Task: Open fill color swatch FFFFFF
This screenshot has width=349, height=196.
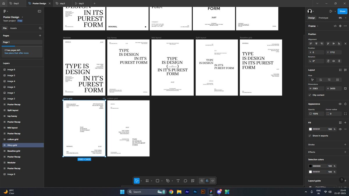Action: coord(310,129)
